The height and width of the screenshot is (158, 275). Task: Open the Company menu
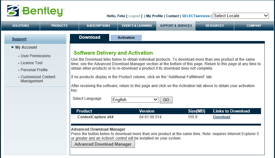pyautogui.click(x=254, y=26)
